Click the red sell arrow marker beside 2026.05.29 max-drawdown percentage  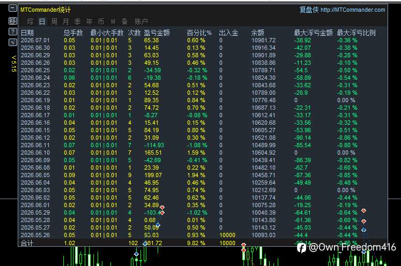point(363,210)
